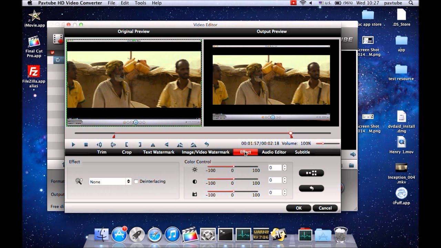The height and width of the screenshot is (248, 441).
Task: Click the Volume slider
Action: (x=328, y=143)
